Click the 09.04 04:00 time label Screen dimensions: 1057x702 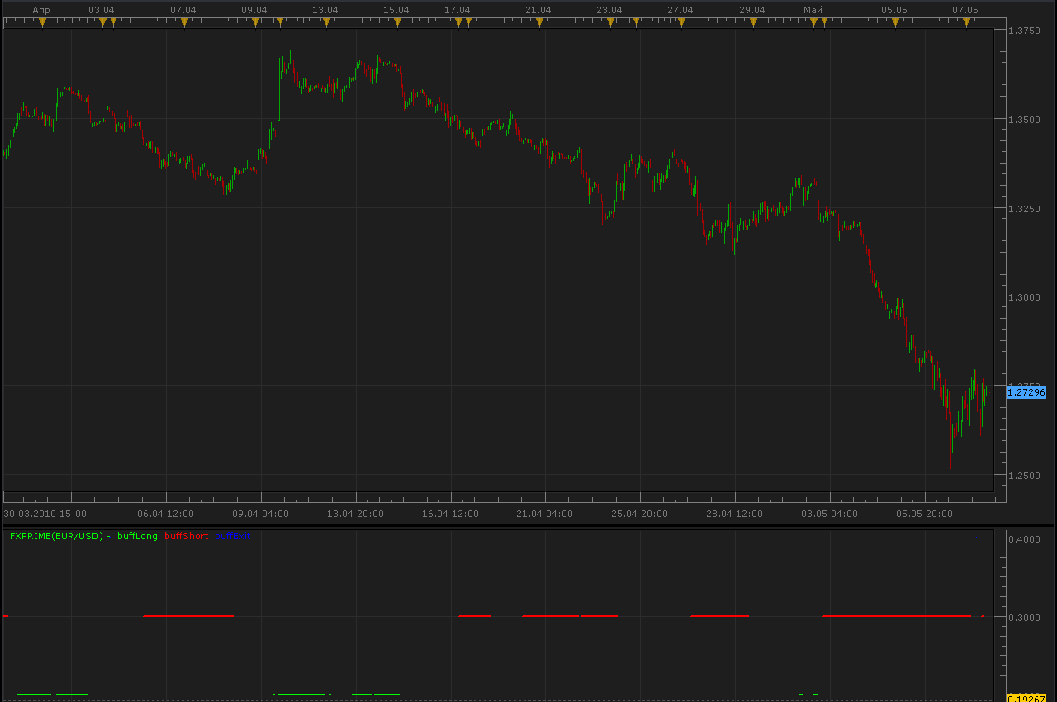260,514
